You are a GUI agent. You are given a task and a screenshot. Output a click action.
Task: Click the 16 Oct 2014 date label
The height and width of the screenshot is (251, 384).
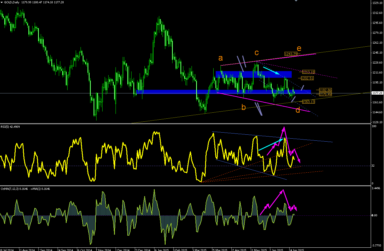[84, 249]
